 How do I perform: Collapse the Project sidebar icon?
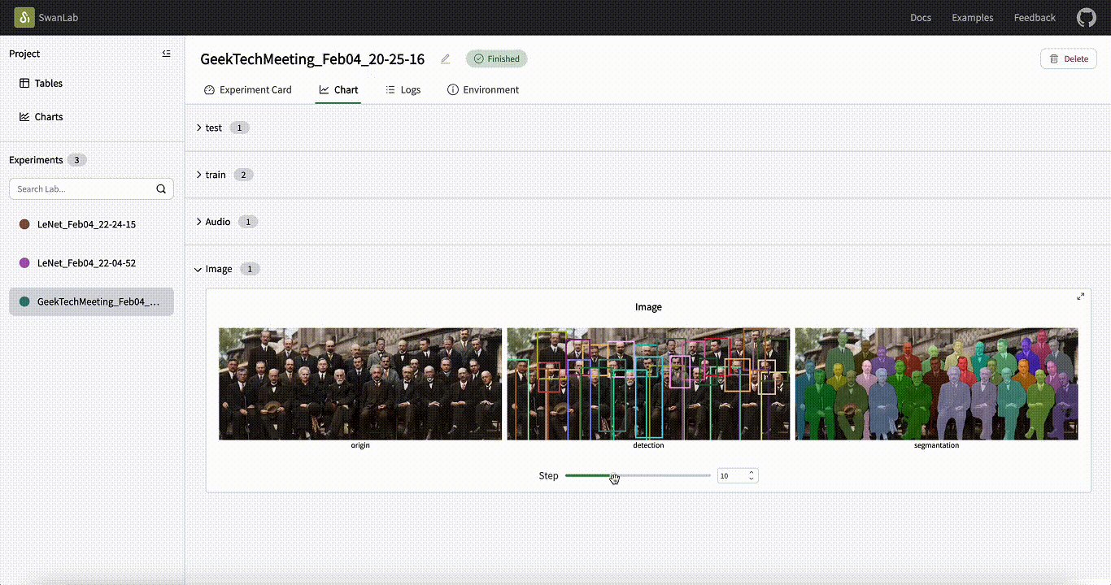click(x=167, y=54)
